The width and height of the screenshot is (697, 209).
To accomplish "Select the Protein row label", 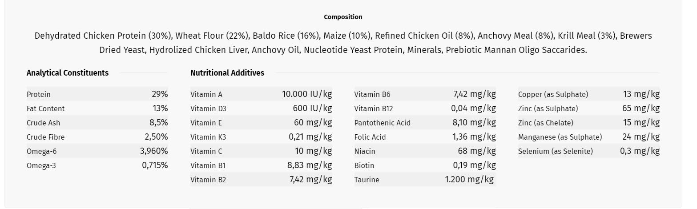I will 39,94.
